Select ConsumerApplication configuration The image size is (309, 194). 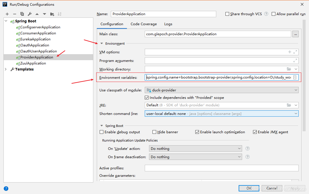point(38,33)
